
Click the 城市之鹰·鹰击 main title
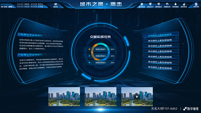101,4
